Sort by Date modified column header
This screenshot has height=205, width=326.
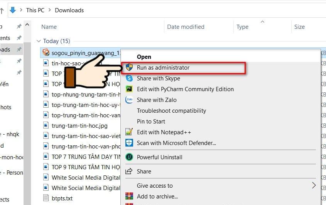(186, 27)
